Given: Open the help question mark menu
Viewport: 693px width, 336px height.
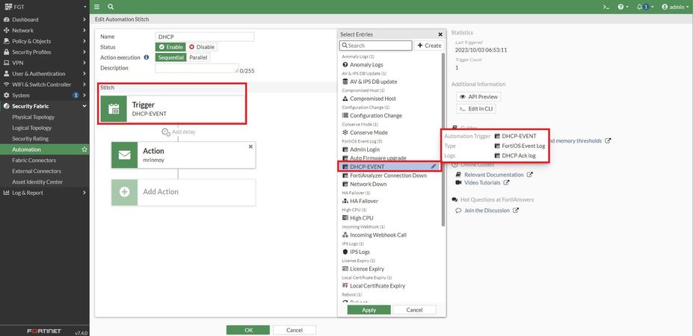Looking at the screenshot, I should click(x=623, y=7).
